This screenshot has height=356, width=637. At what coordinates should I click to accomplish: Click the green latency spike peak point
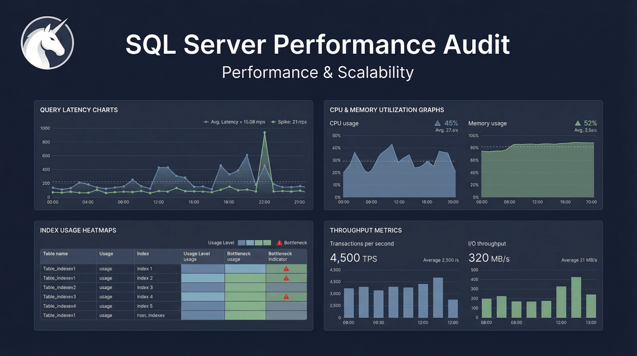(265, 133)
